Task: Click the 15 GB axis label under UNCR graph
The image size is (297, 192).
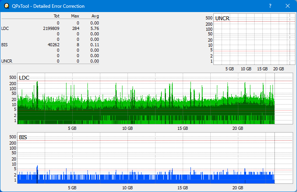Action: point(262,69)
